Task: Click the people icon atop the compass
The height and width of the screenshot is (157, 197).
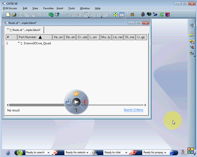Action: coord(76,94)
